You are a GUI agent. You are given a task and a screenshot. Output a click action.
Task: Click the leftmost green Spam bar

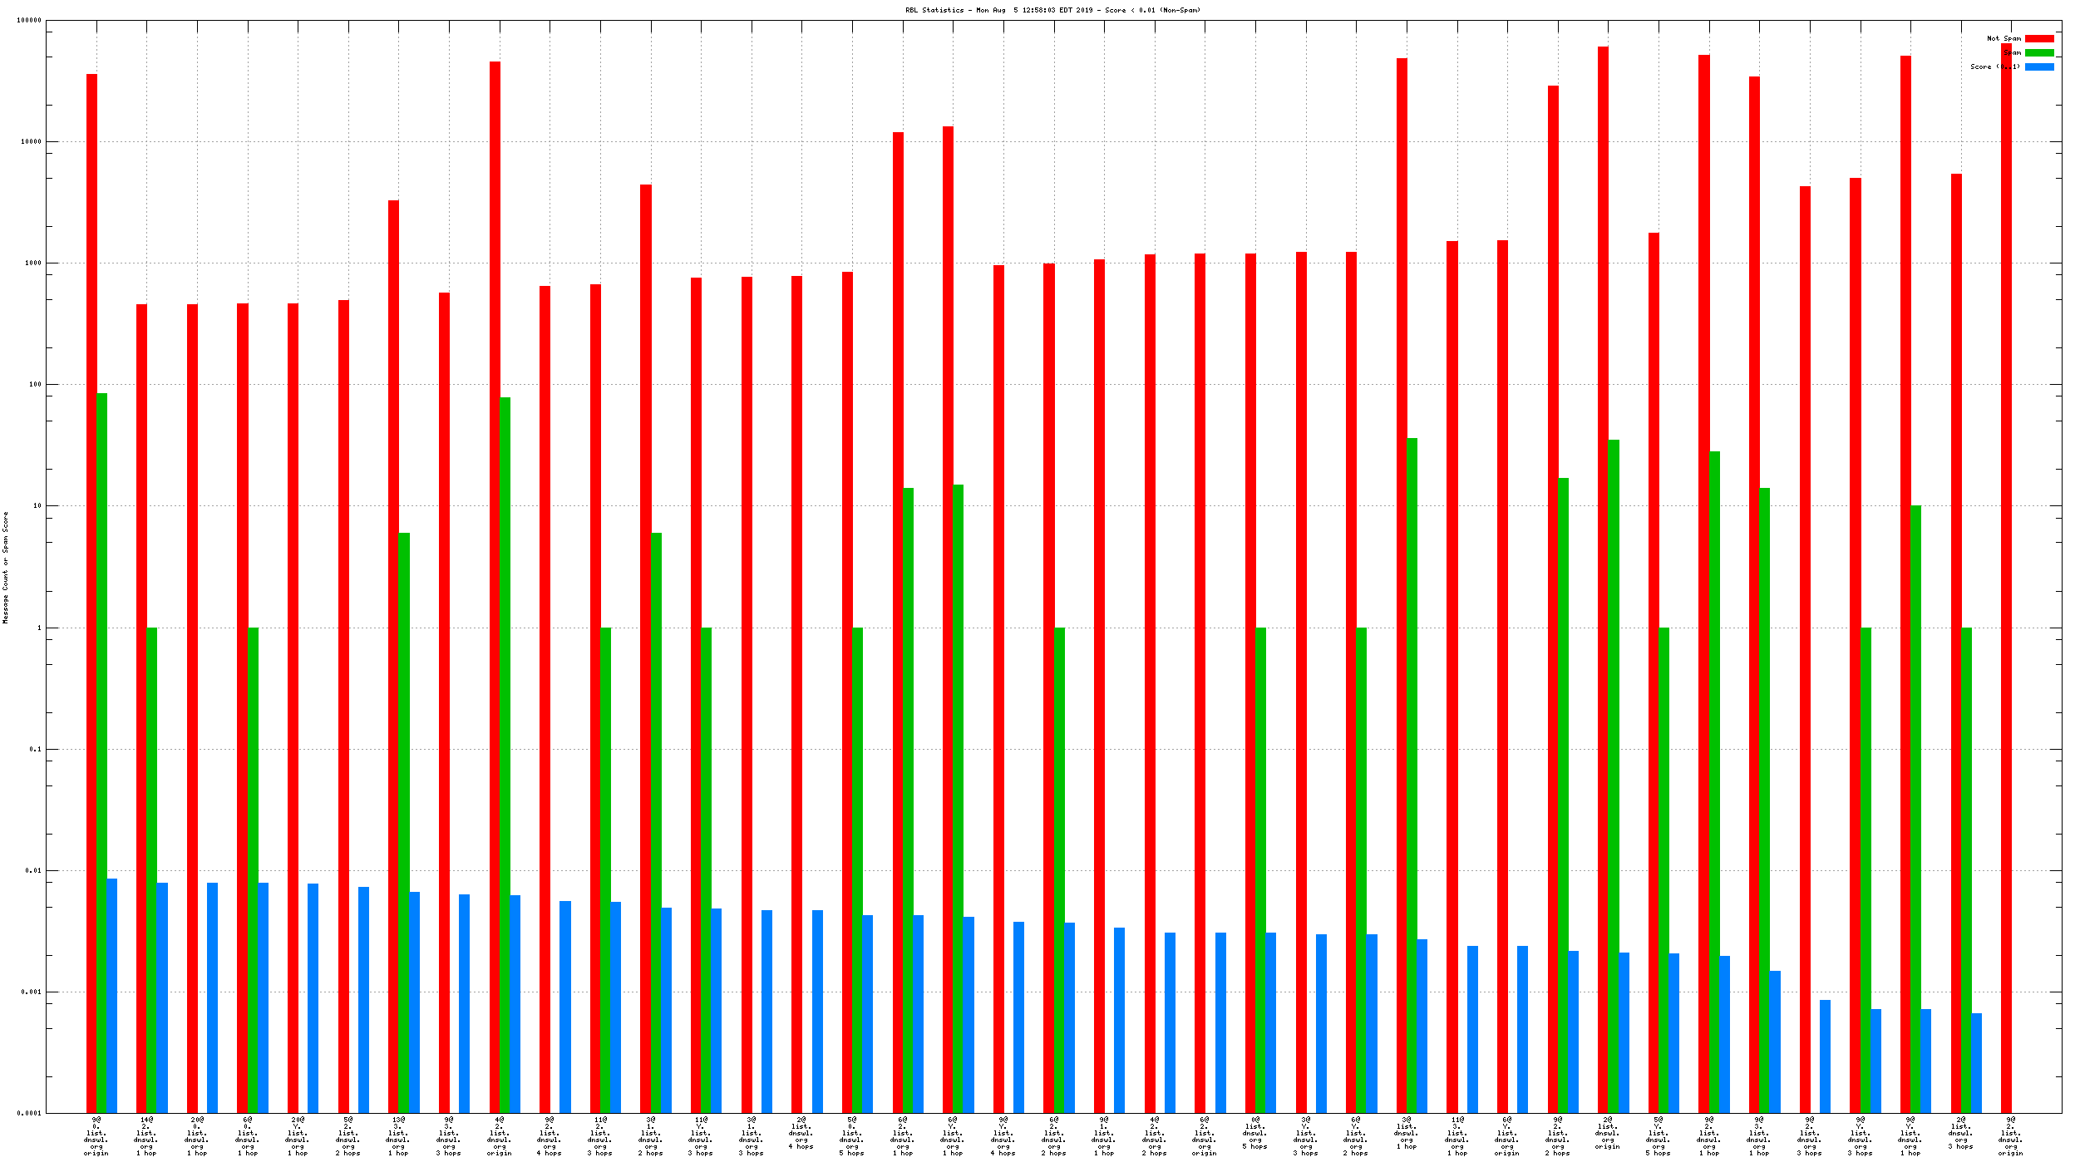click(x=101, y=748)
